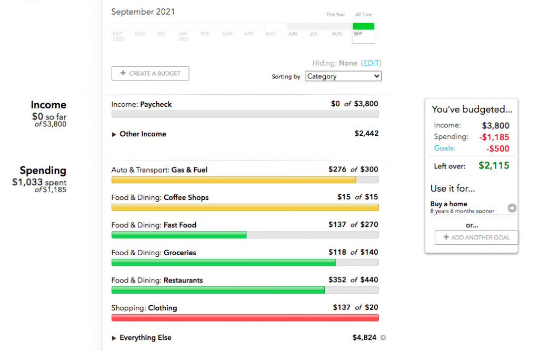Expand the Other Income section
The width and height of the screenshot is (539, 351).
click(x=114, y=134)
